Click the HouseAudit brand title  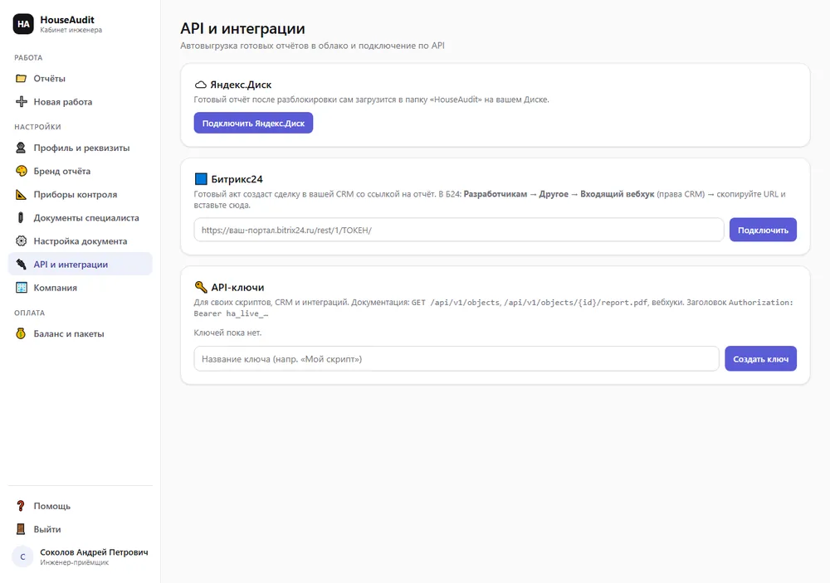click(x=67, y=20)
